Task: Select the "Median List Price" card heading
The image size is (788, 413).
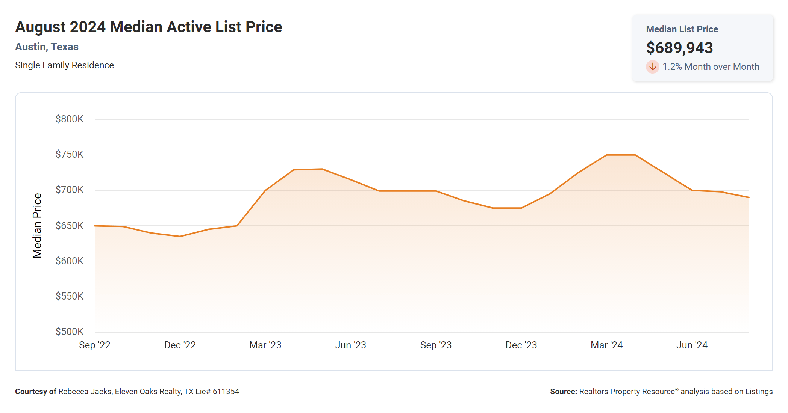Action: click(682, 29)
